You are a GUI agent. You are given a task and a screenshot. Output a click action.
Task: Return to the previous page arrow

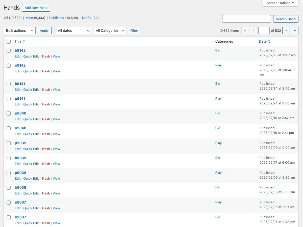coord(254,30)
